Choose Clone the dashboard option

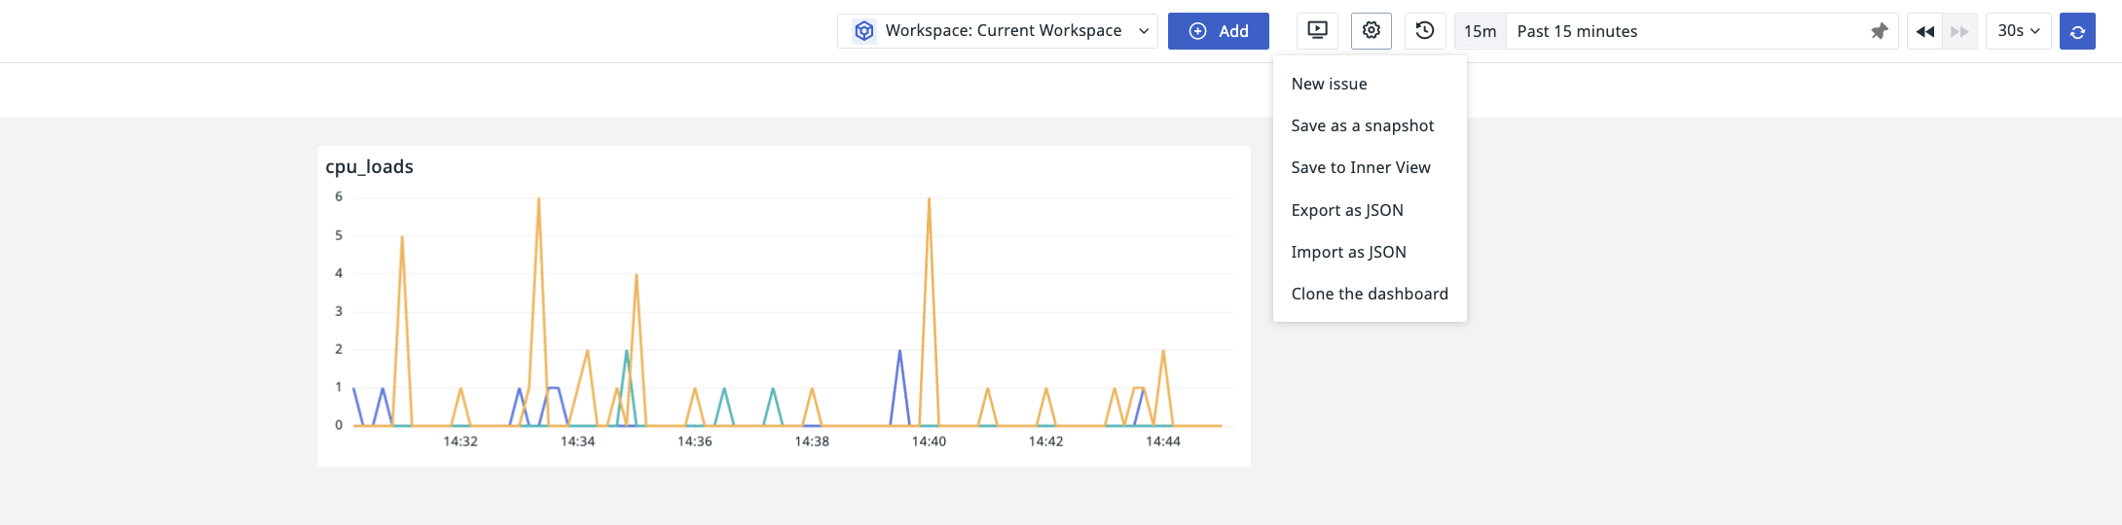(x=1370, y=294)
